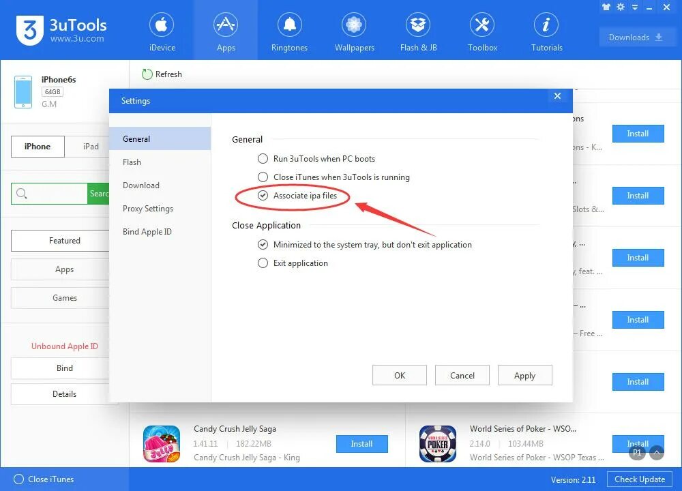This screenshot has width=682, height=491.
Task: Click Cancel in Settings dialog
Action: (462, 375)
